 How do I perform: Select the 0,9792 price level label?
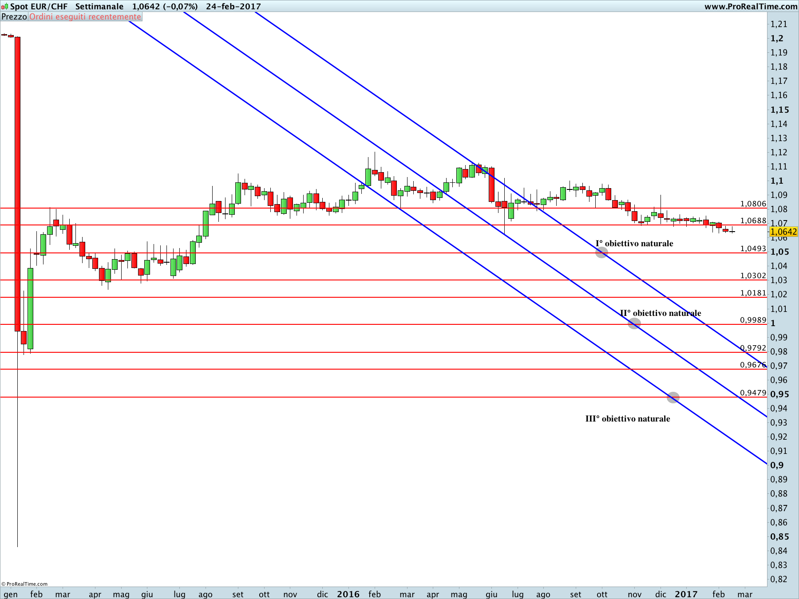click(x=753, y=348)
